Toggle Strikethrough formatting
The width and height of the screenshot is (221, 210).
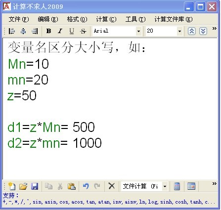83,31
